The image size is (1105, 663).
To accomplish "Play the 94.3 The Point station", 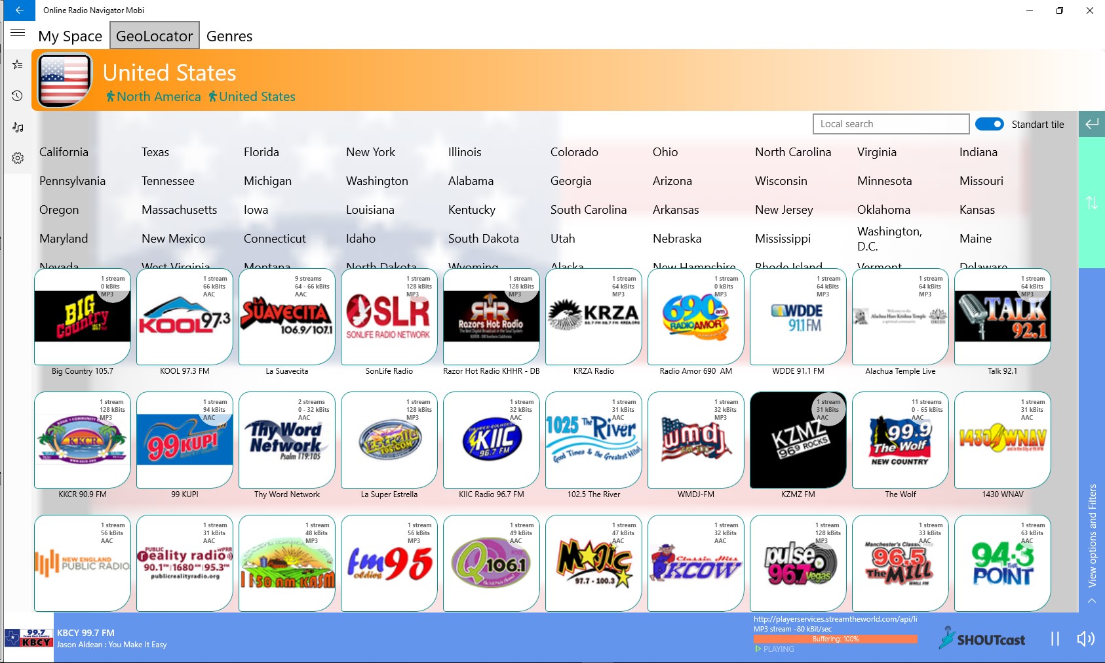I will tap(1003, 563).
